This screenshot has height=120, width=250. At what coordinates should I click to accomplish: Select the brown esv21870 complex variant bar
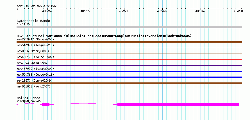coord(129,83)
